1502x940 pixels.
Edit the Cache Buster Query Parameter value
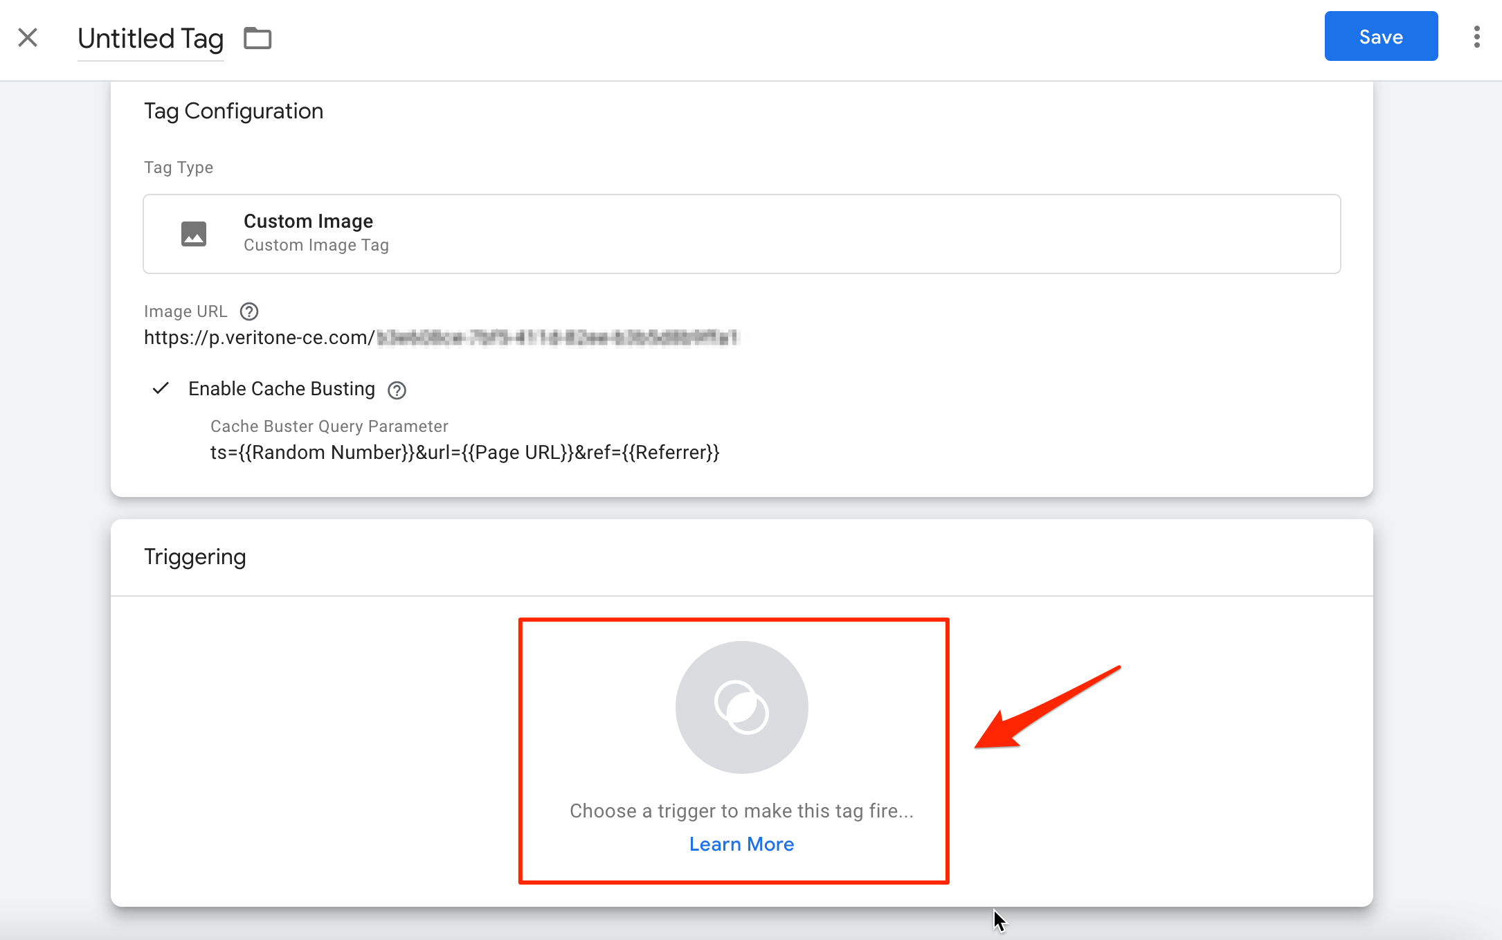pyautogui.click(x=464, y=453)
